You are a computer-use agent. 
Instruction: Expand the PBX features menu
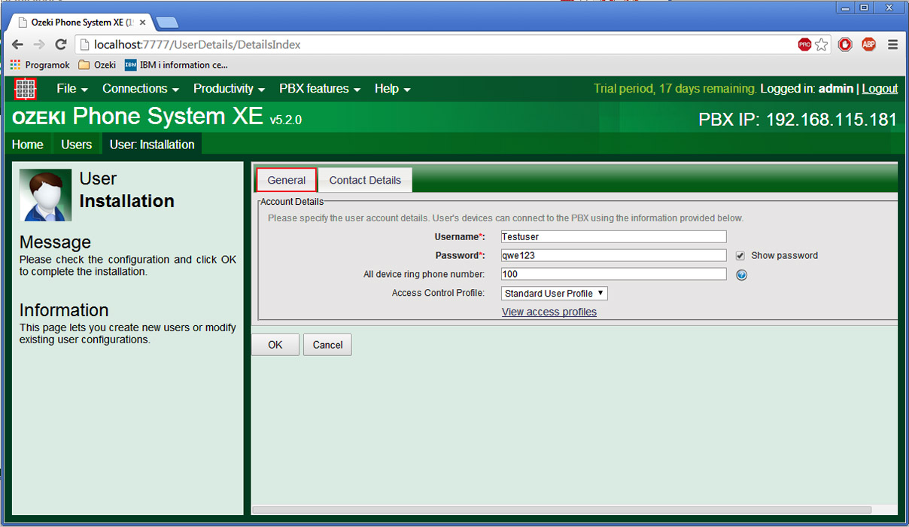pos(320,88)
